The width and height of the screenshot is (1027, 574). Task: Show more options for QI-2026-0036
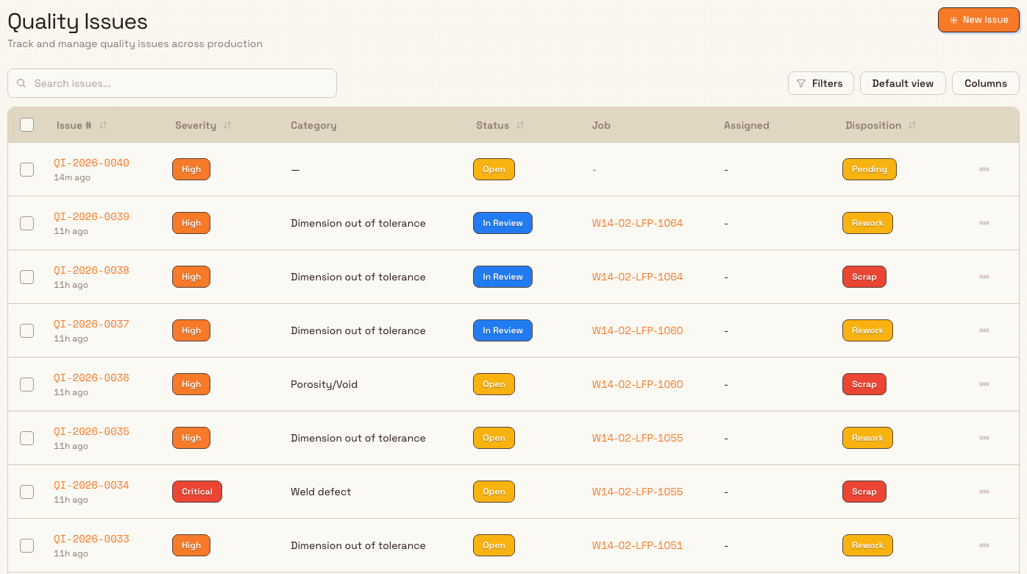(x=984, y=384)
